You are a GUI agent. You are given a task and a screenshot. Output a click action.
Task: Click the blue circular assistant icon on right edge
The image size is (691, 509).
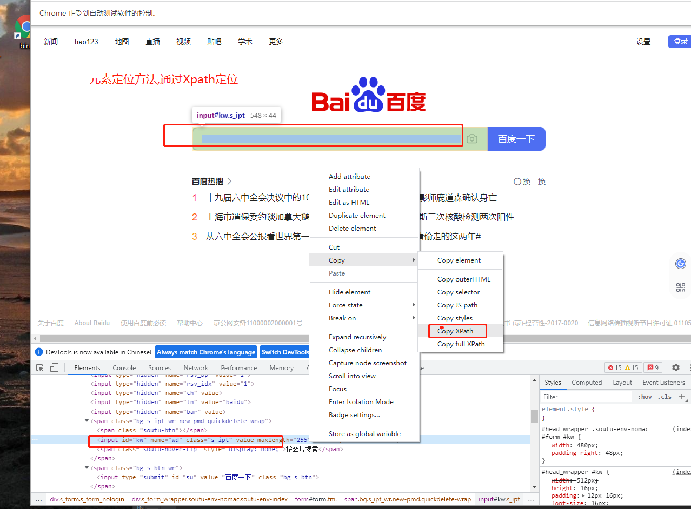[x=681, y=264]
